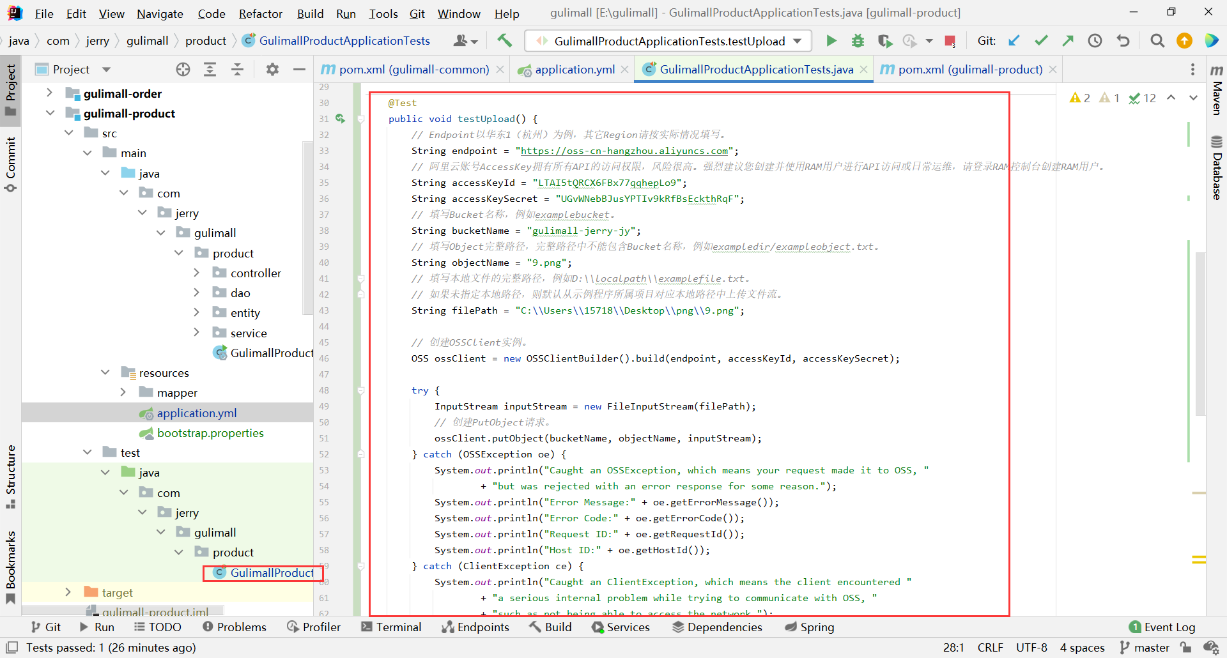Open Search Everywhere magnifier icon

[x=1157, y=41]
